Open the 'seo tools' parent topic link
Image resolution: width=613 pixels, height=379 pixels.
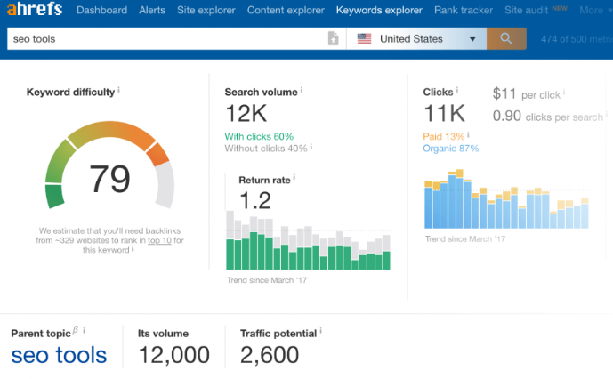(x=59, y=355)
